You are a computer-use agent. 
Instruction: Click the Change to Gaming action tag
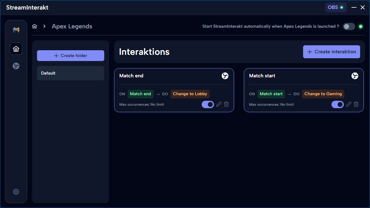tap(323, 94)
